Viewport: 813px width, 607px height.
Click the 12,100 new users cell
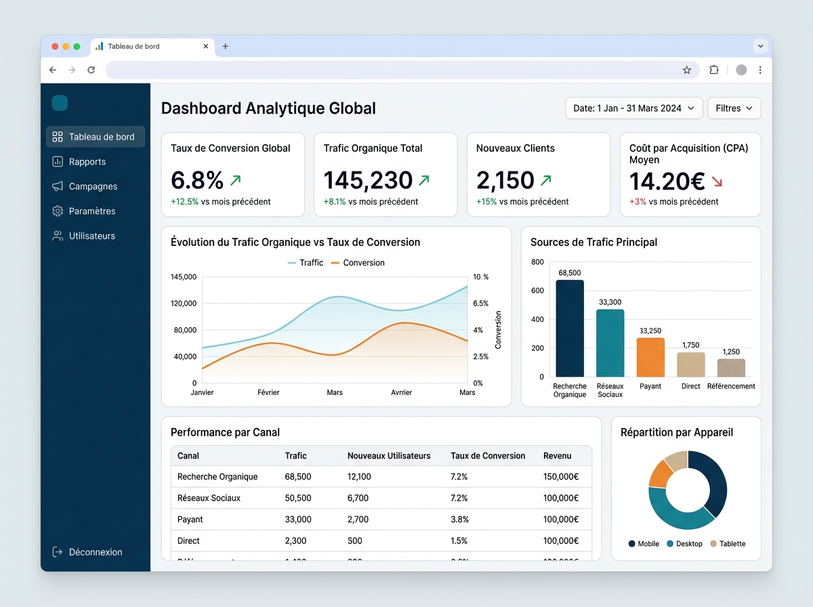point(359,477)
